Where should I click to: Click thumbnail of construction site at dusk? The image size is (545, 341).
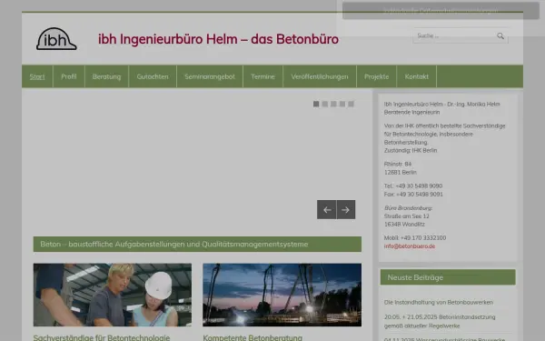[x=282, y=295]
